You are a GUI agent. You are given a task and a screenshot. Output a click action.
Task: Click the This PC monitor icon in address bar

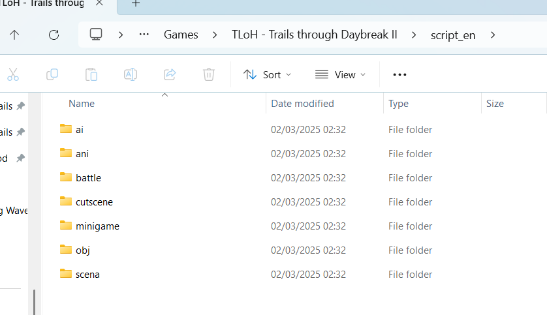tap(95, 35)
